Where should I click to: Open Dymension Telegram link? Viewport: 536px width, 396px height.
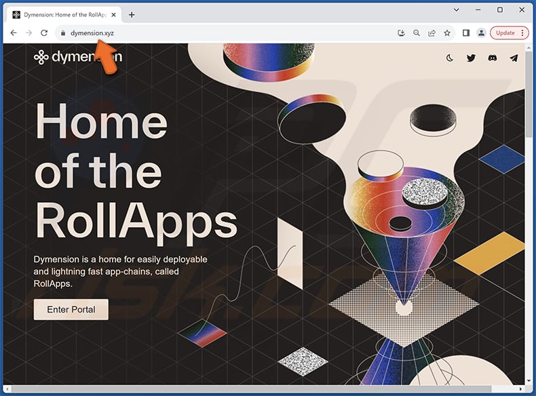pyautogui.click(x=514, y=58)
